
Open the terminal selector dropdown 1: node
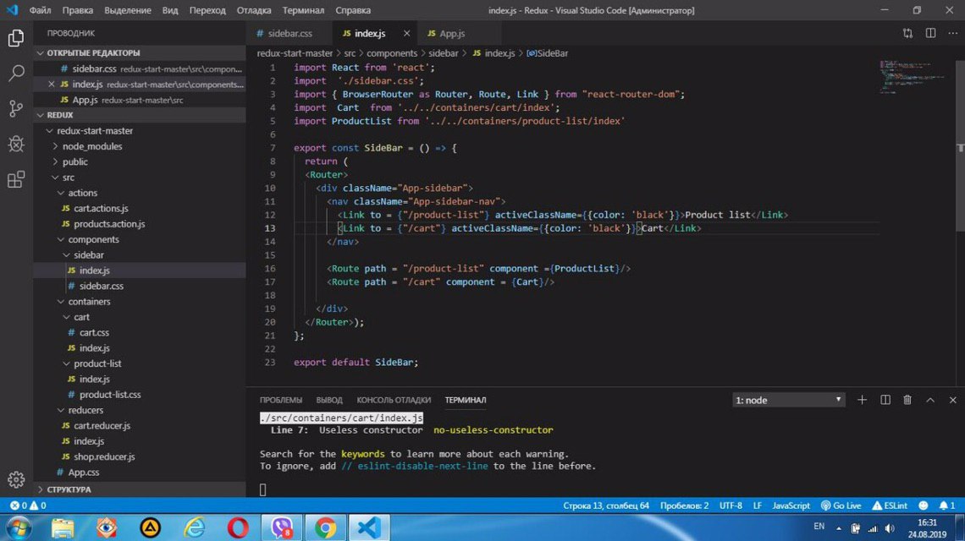(x=788, y=400)
